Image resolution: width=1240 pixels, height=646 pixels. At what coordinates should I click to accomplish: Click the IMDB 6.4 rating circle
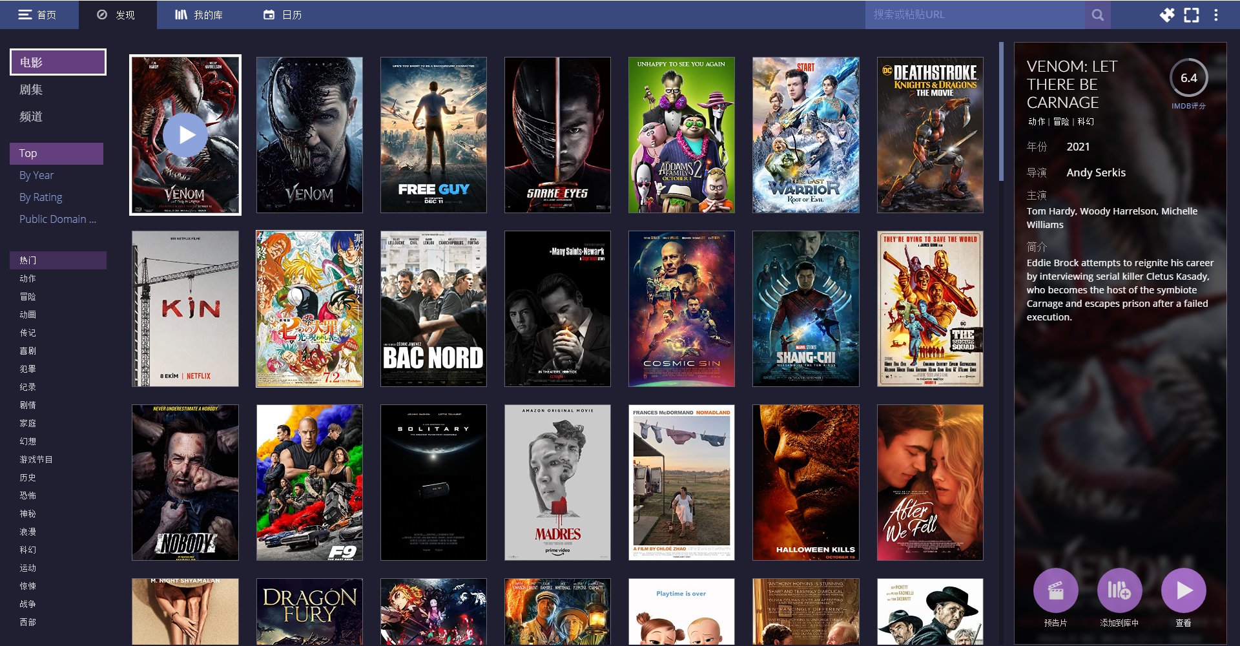(x=1188, y=78)
